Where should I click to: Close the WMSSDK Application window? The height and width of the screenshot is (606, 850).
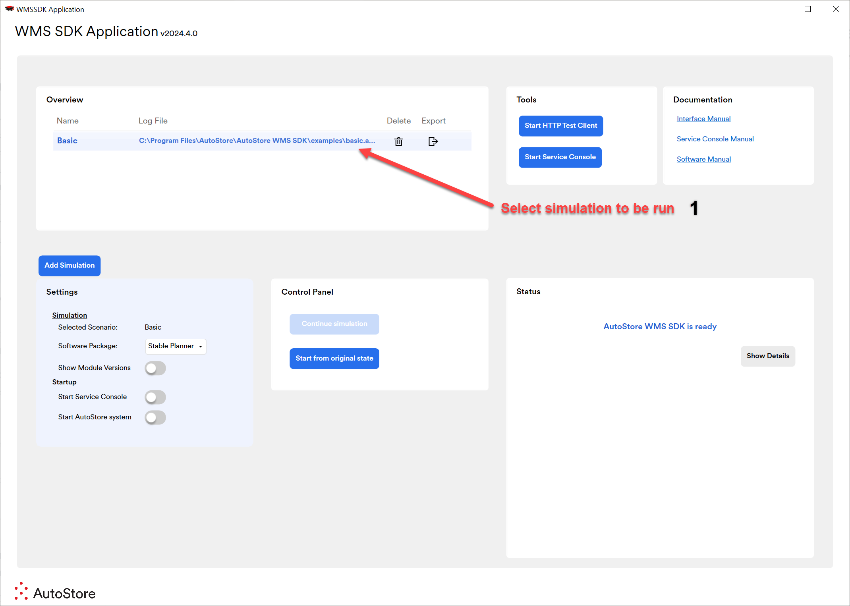(x=836, y=9)
